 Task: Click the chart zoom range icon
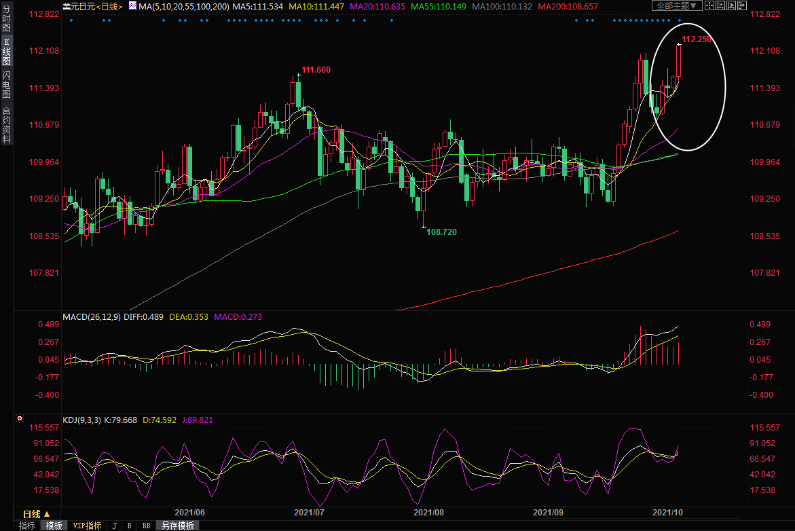720,5
